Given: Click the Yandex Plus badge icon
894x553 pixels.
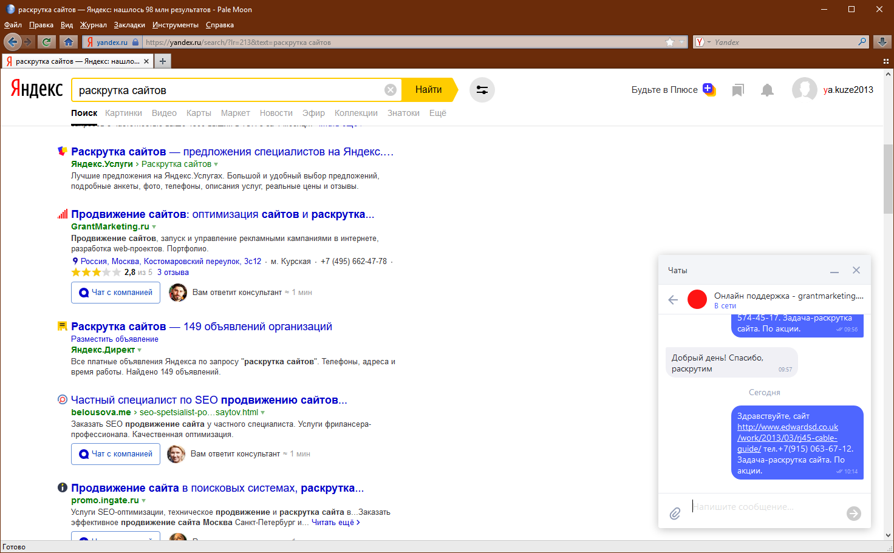Looking at the screenshot, I should pyautogui.click(x=709, y=89).
